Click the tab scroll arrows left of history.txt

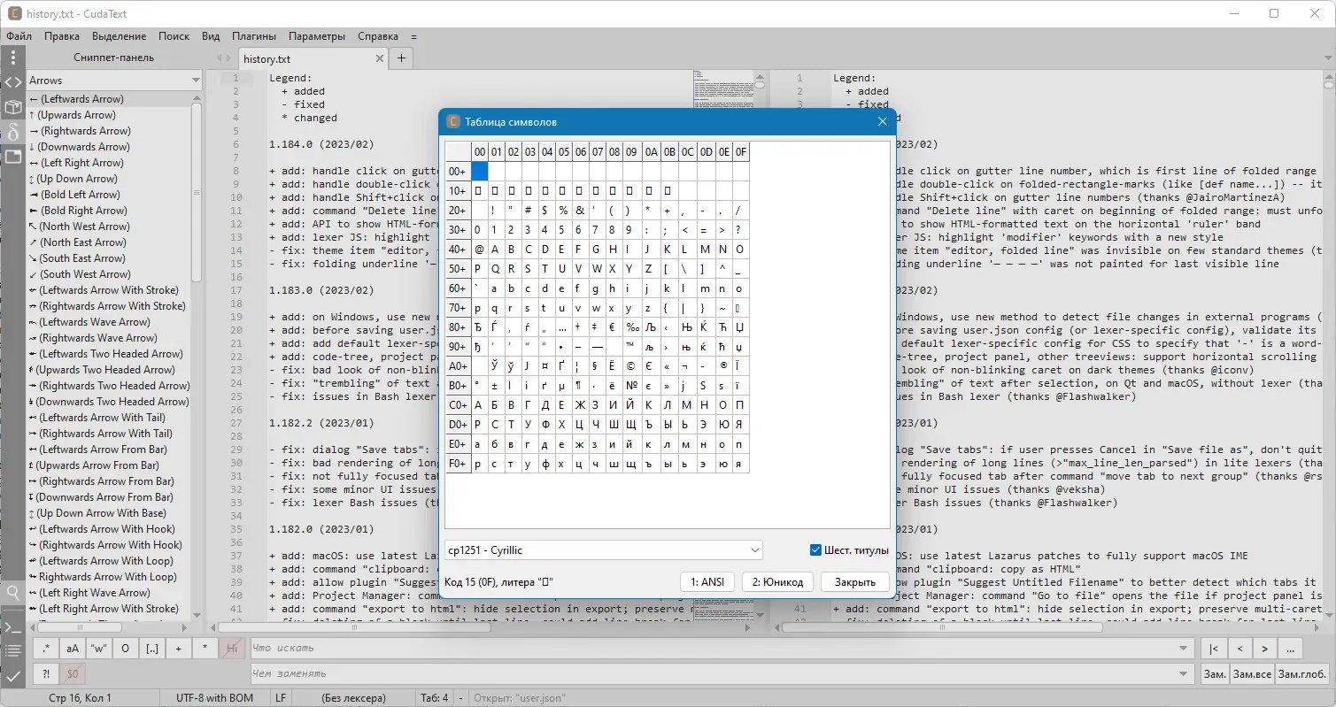pyautogui.click(x=224, y=58)
